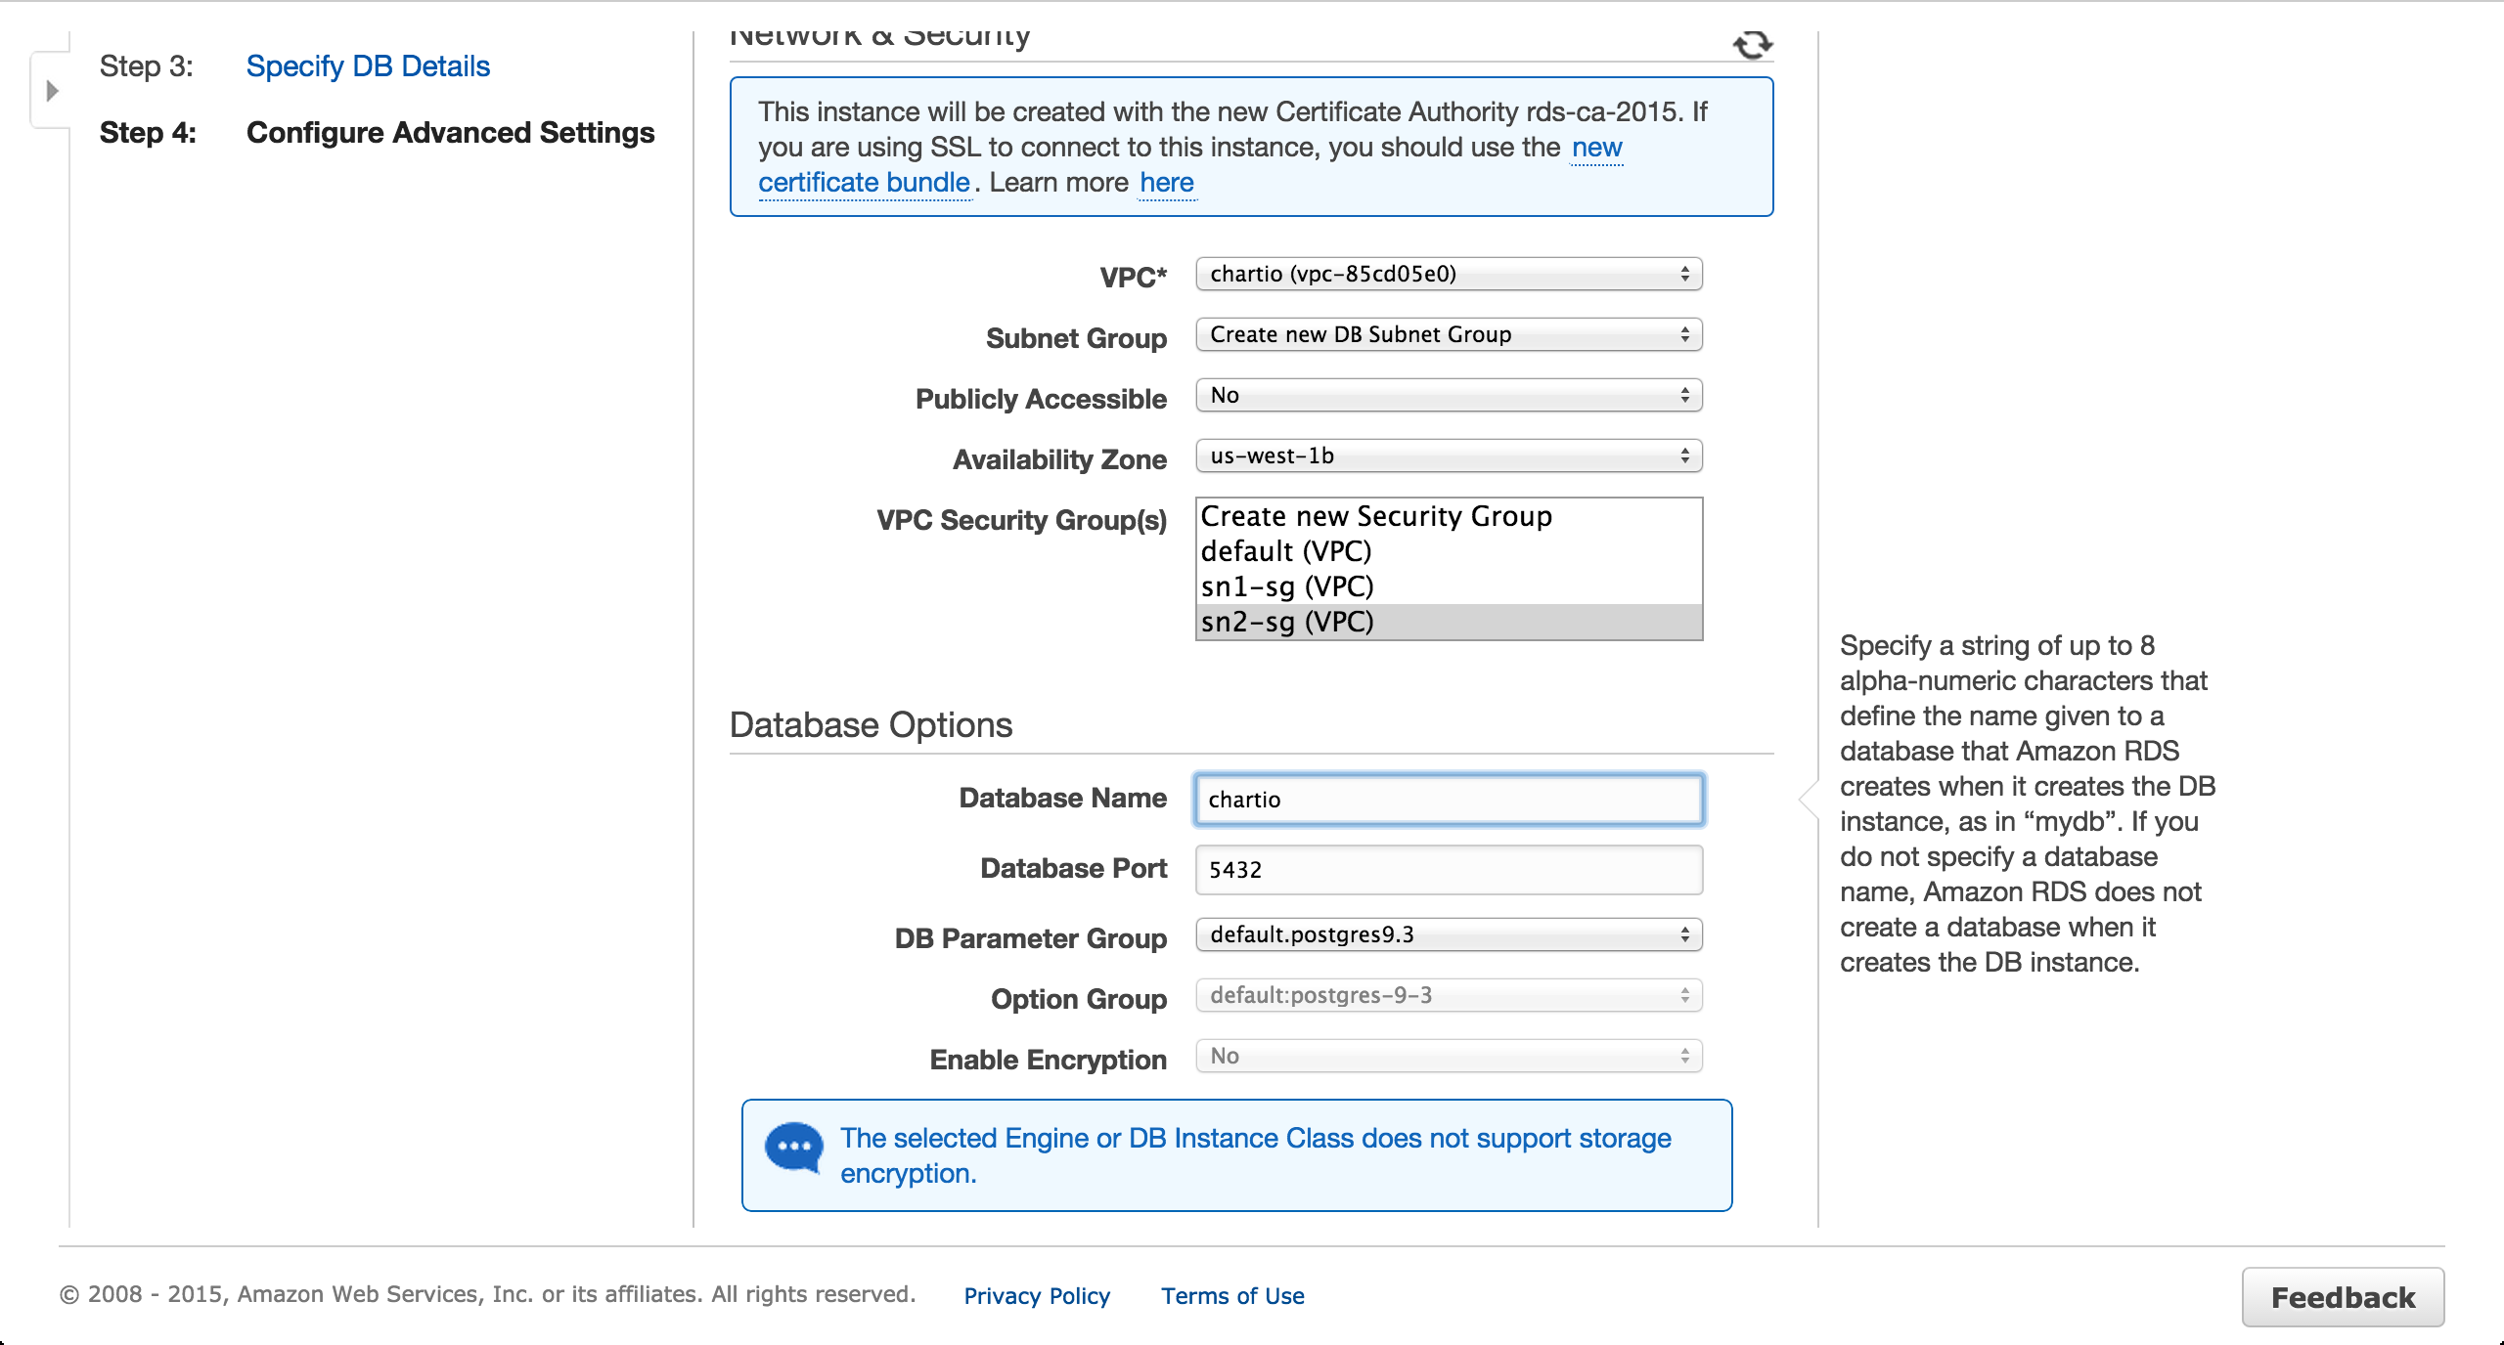Image resolution: width=2504 pixels, height=1345 pixels.
Task: Click the Learn more here link
Action: pos(1167,183)
